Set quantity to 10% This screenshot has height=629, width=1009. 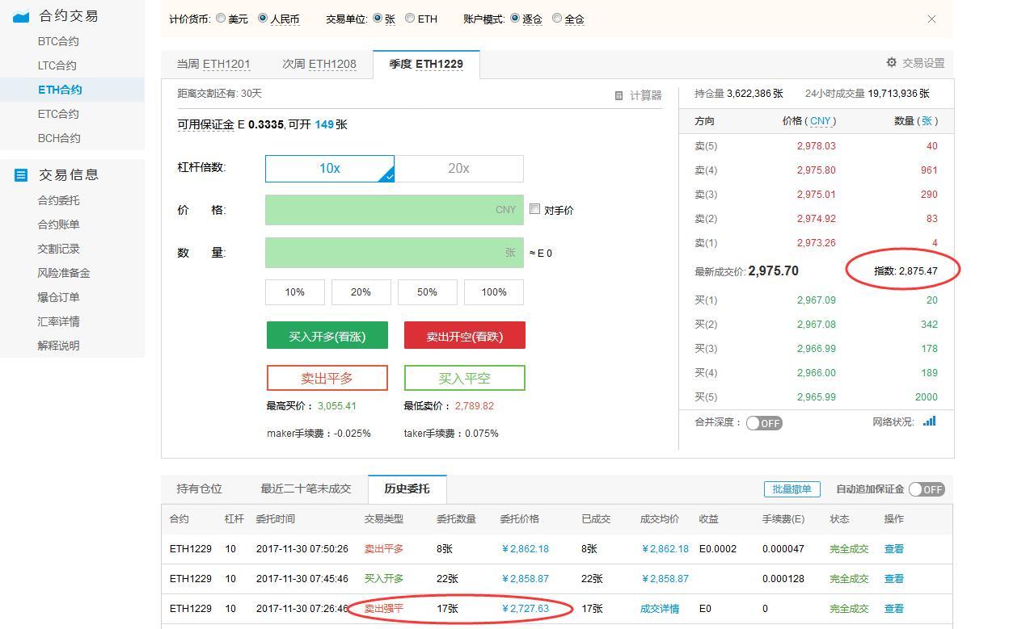pos(295,292)
